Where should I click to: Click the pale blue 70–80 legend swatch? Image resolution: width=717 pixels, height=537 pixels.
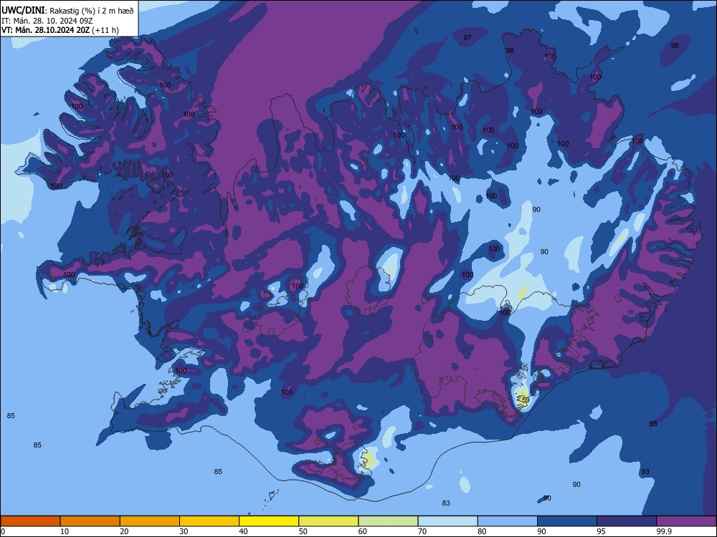pyautogui.click(x=447, y=521)
